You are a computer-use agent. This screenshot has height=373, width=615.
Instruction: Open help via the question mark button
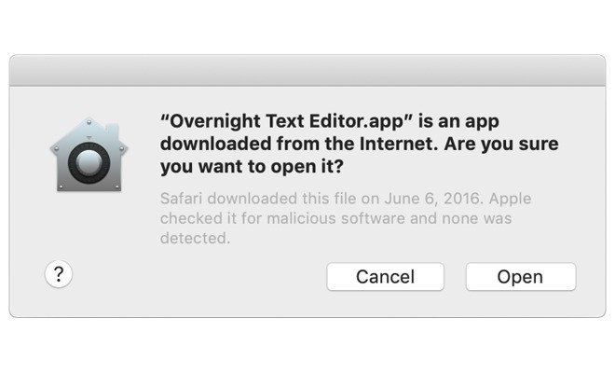tap(59, 274)
